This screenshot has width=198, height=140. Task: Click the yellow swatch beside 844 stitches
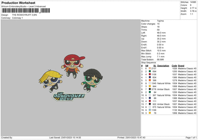(x=150, y=86)
